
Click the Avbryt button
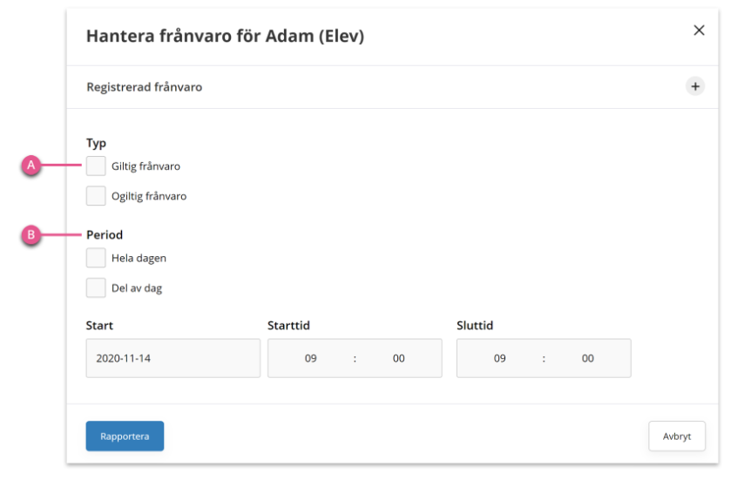[677, 436]
